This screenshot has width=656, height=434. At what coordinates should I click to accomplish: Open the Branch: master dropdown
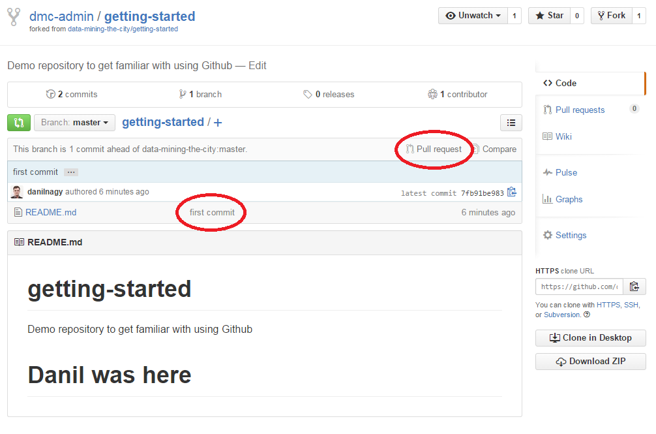(x=74, y=123)
